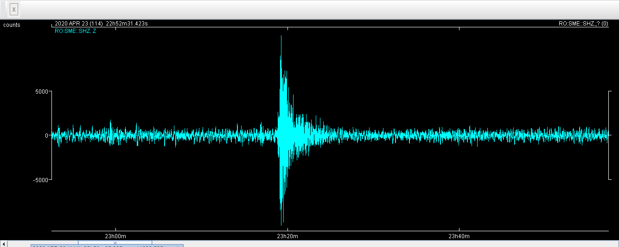619x247 pixels.
Task: Click the horizontal scrollbar thumb below the time axis
Action: pos(115,243)
